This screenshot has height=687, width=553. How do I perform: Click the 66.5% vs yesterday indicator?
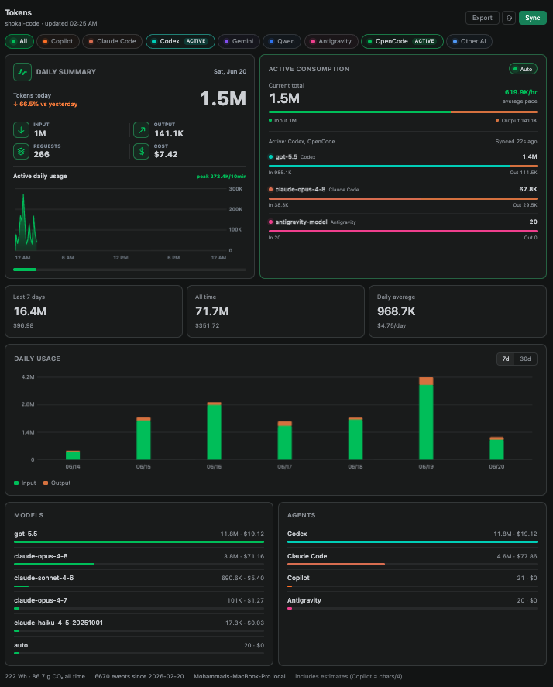[45, 104]
